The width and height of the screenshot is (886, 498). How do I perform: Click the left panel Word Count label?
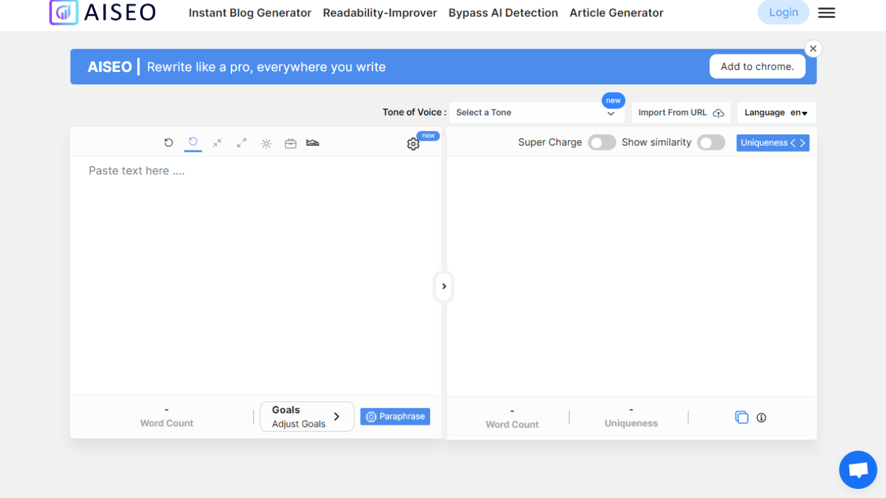[167, 423]
